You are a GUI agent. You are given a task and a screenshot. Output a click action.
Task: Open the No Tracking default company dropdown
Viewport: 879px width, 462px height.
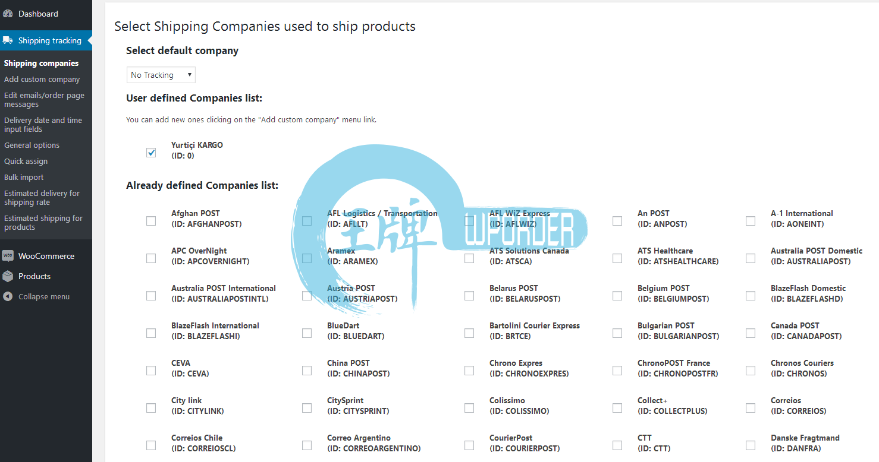coord(161,75)
